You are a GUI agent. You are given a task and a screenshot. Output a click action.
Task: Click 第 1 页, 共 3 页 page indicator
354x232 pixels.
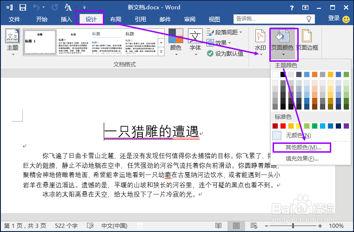25,226
